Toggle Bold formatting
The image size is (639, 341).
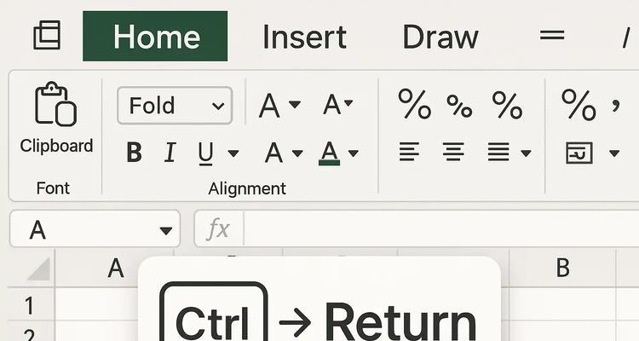coord(134,153)
